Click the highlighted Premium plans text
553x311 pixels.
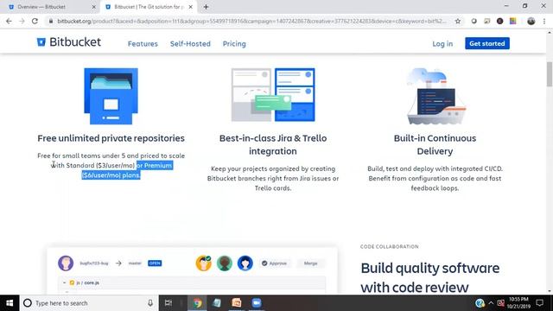127,170
